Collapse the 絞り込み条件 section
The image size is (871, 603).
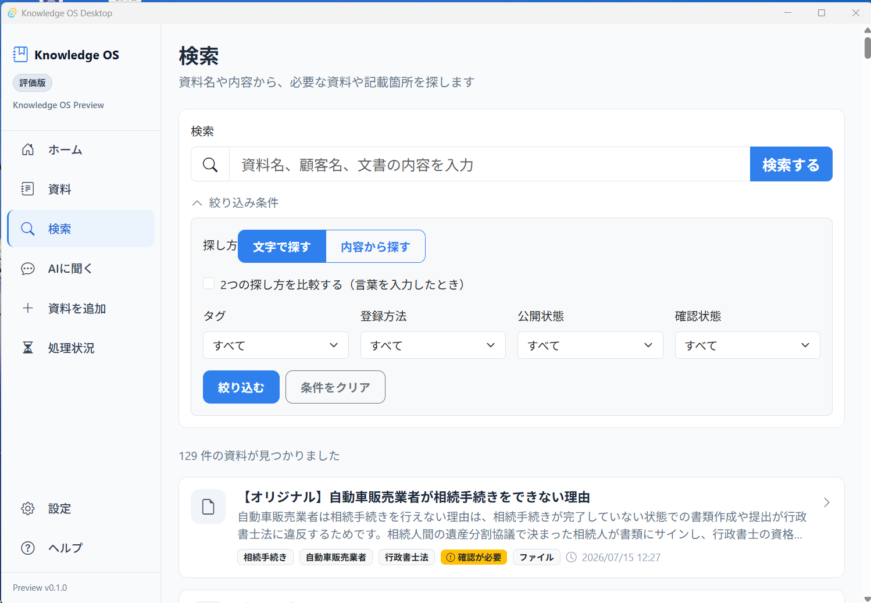point(235,202)
